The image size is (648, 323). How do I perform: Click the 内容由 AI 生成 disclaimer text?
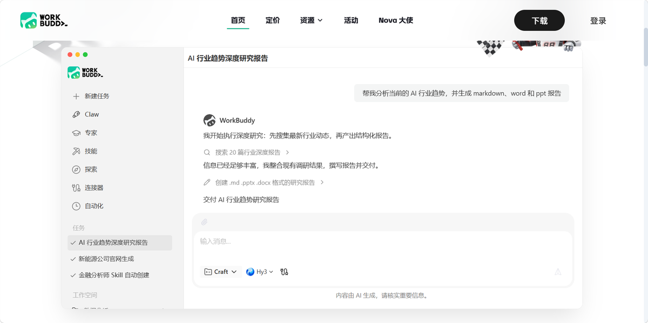click(382, 295)
